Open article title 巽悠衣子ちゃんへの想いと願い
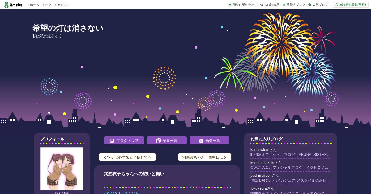Image resolution: width=371 pixels, height=194 pixels. 134,174
